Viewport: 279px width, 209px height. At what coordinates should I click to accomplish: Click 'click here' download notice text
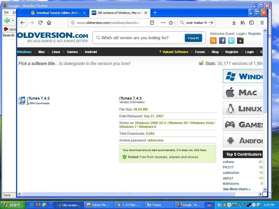click(200, 150)
